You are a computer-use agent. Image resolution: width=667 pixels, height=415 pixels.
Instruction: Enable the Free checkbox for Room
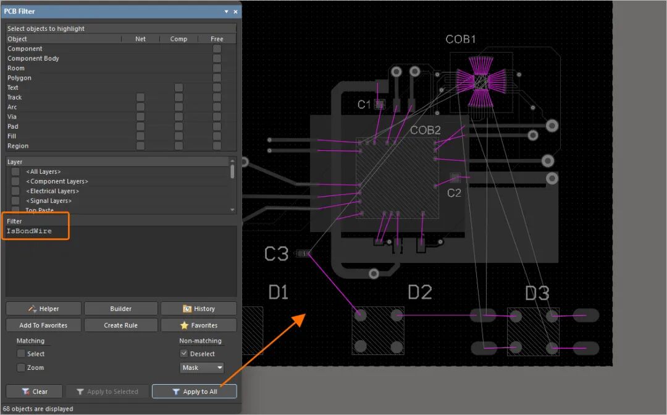pyautogui.click(x=217, y=68)
